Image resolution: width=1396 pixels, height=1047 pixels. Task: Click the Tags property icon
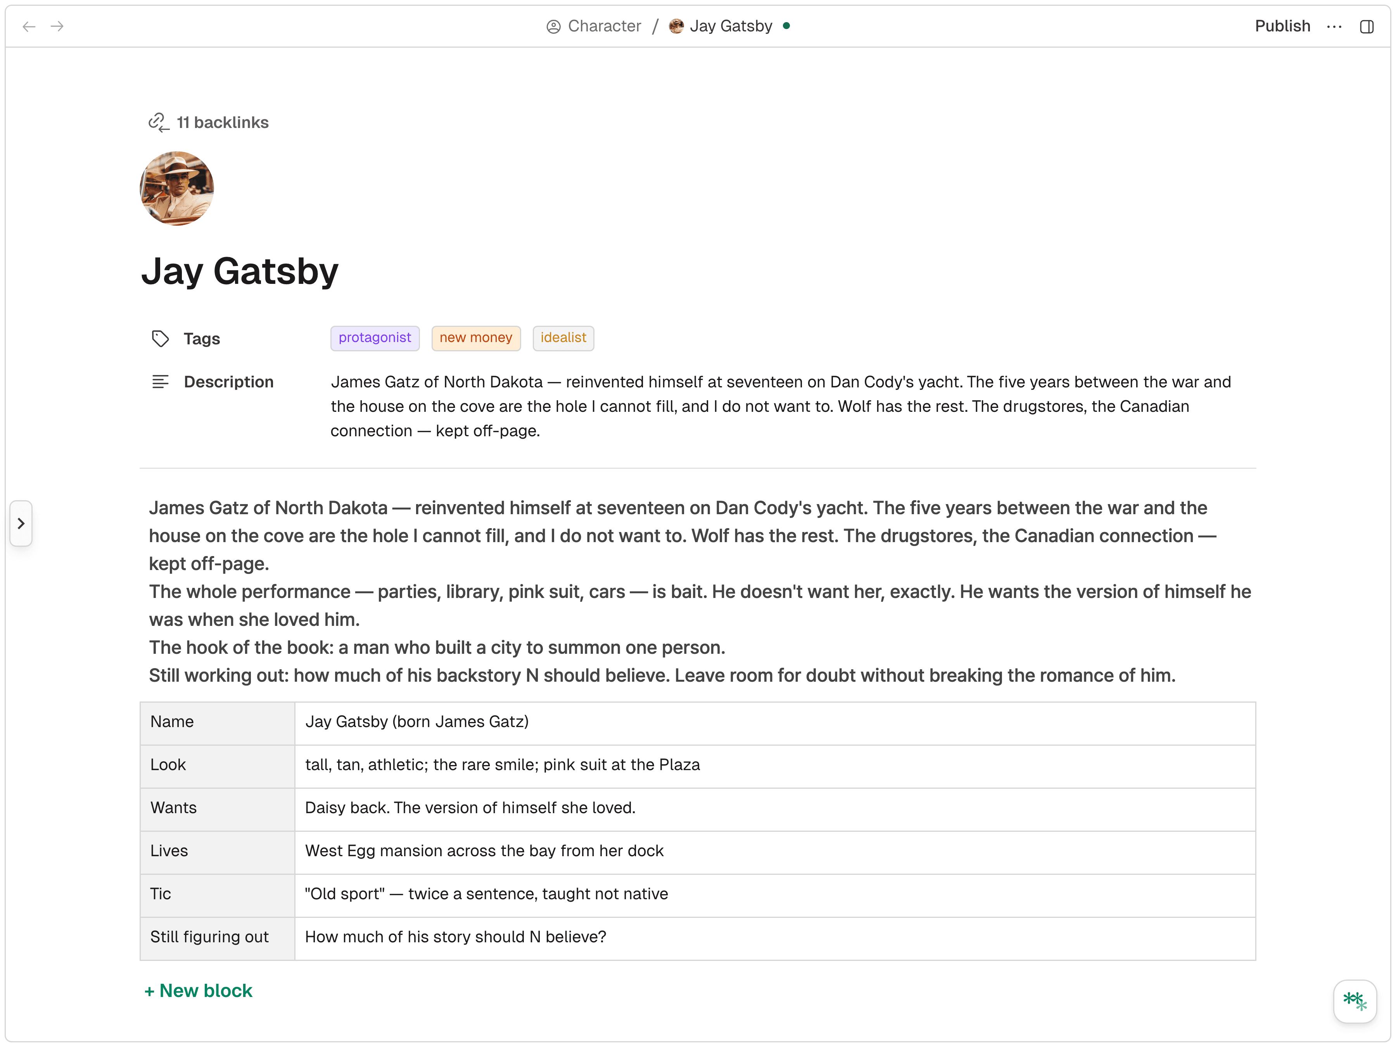tap(160, 339)
